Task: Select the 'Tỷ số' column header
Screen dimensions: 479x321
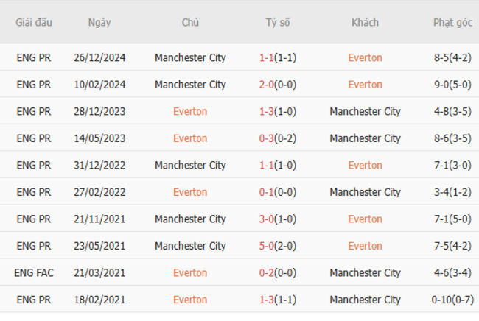Action: point(278,22)
